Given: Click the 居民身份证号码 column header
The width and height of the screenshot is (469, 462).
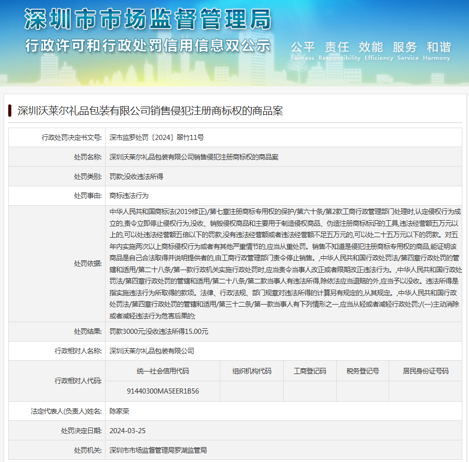Looking at the screenshot, I should click(425, 371).
